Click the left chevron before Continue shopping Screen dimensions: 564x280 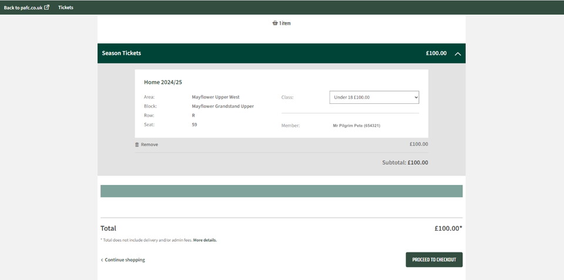click(102, 260)
